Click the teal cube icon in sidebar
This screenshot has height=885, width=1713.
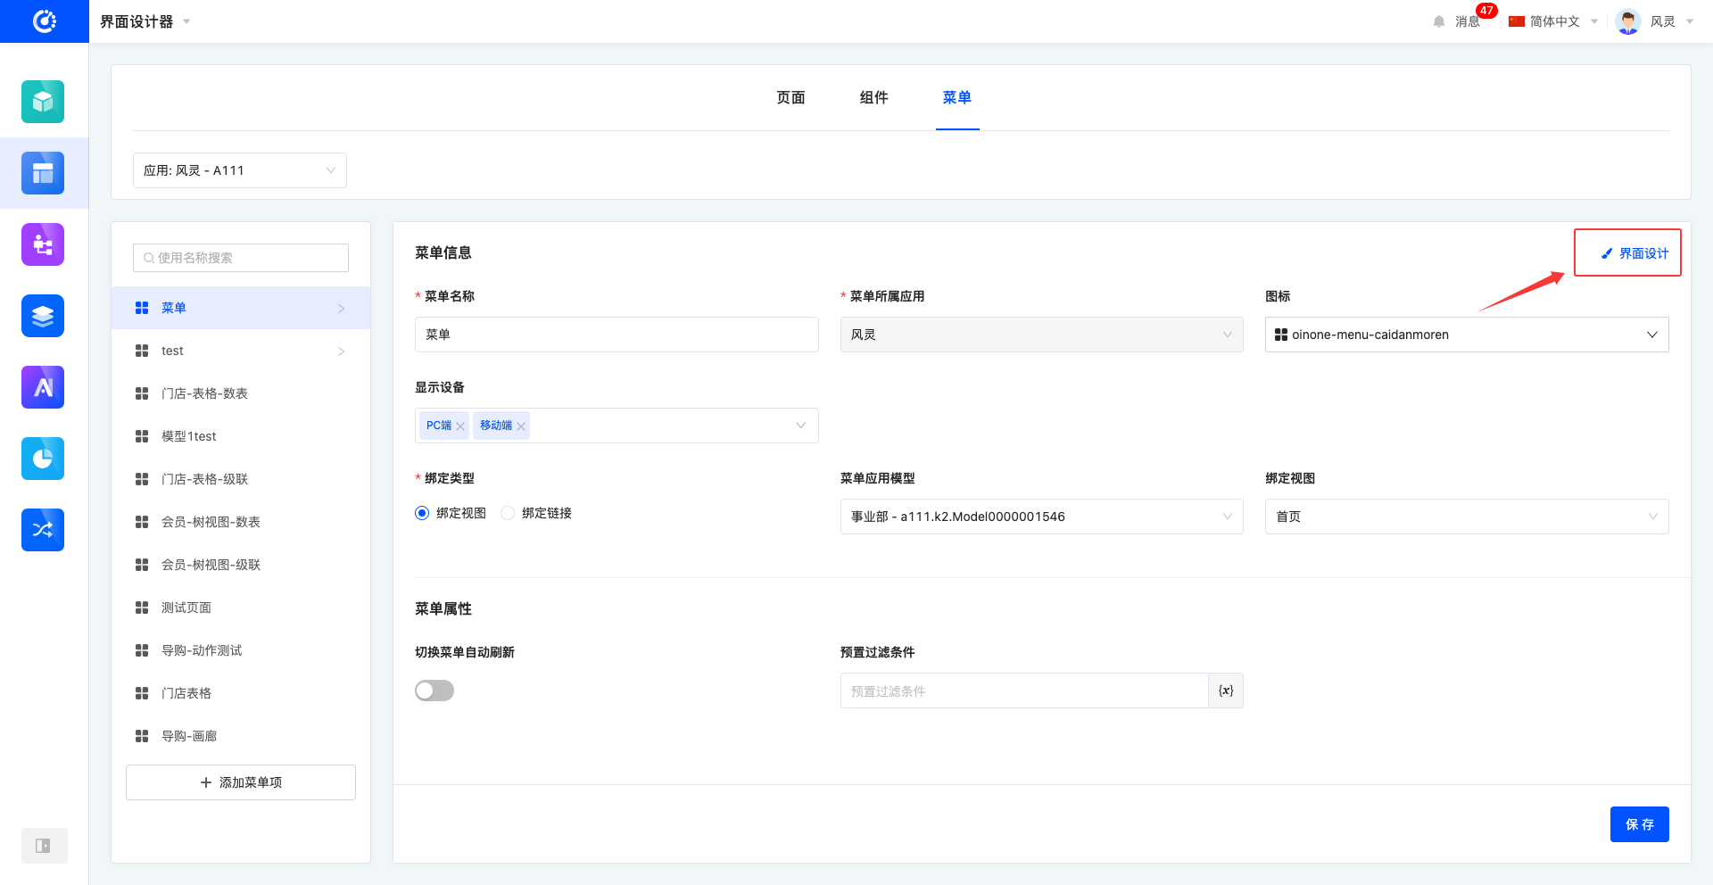point(43,102)
